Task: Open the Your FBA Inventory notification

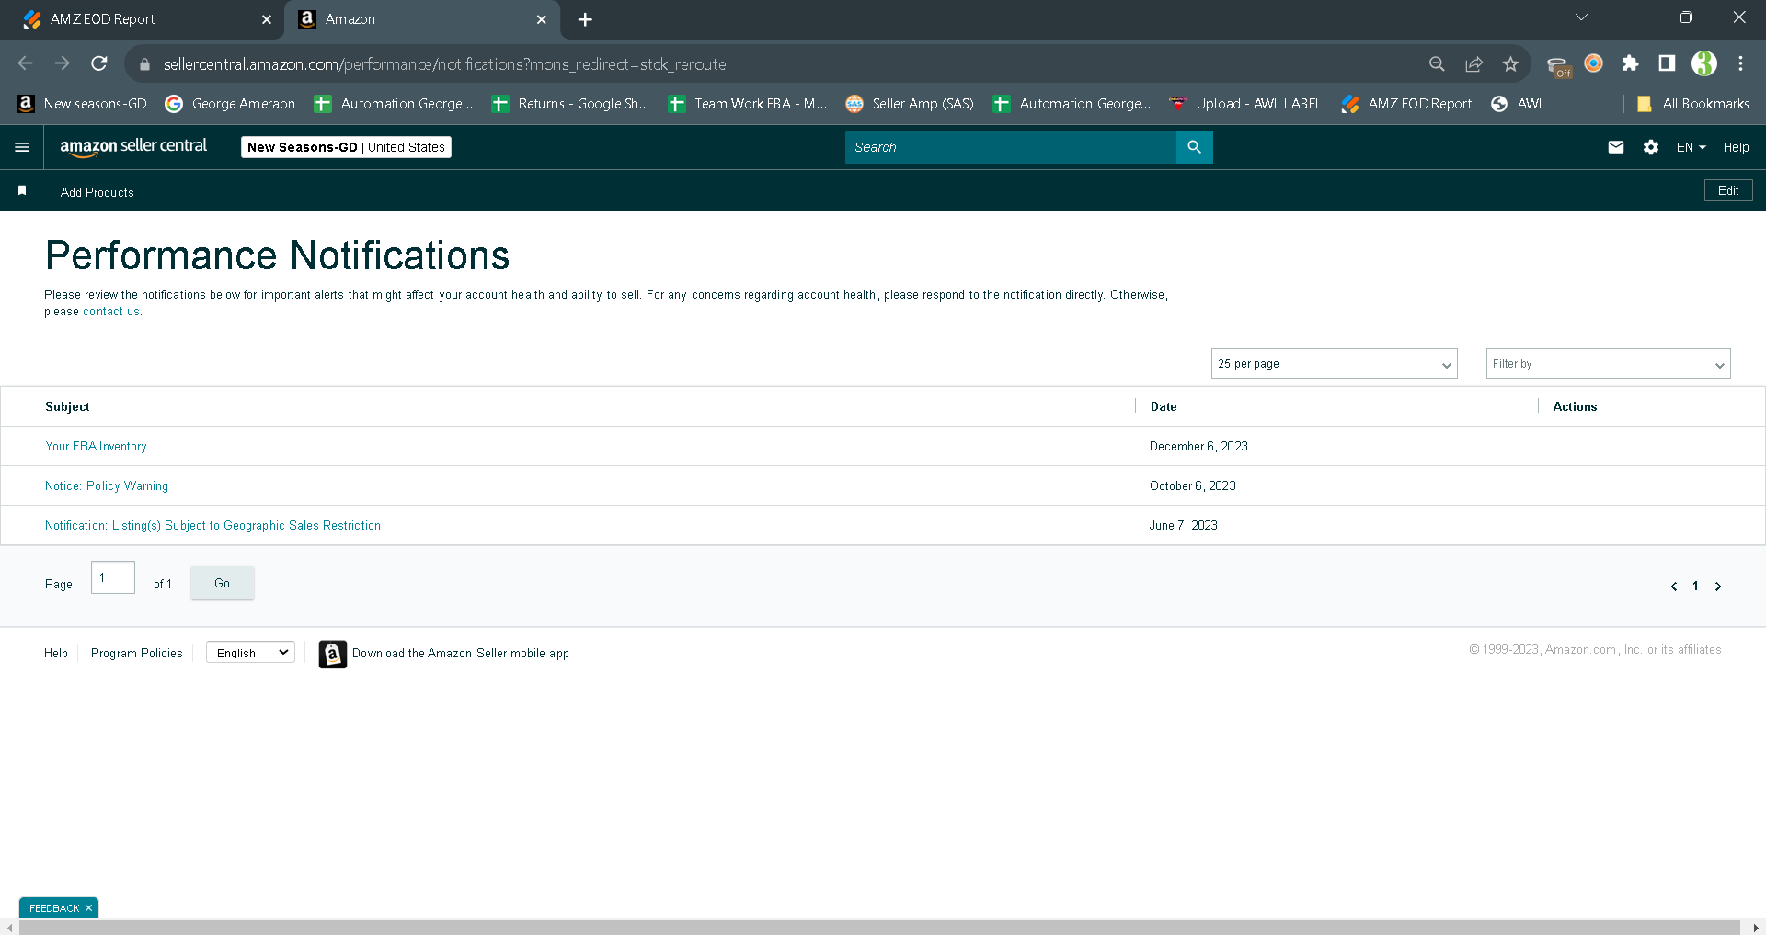Action: coord(96,447)
